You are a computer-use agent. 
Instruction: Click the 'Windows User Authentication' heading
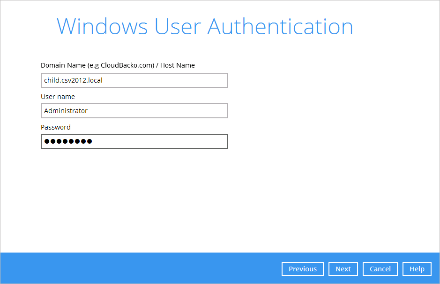coord(205,27)
